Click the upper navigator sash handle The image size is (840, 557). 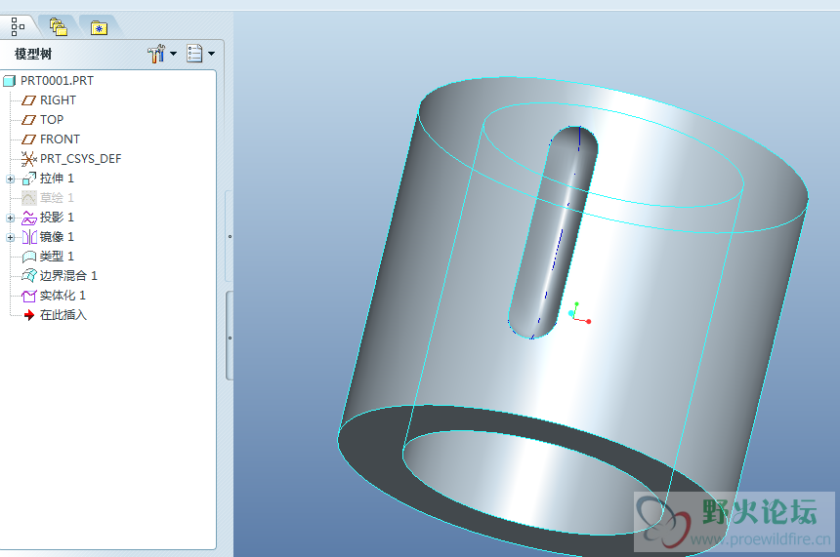(x=230, y=236)
